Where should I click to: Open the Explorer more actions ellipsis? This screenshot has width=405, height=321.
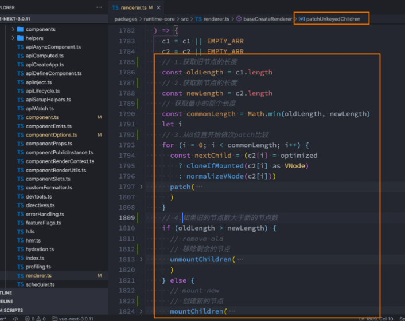(x=99, y=7)
